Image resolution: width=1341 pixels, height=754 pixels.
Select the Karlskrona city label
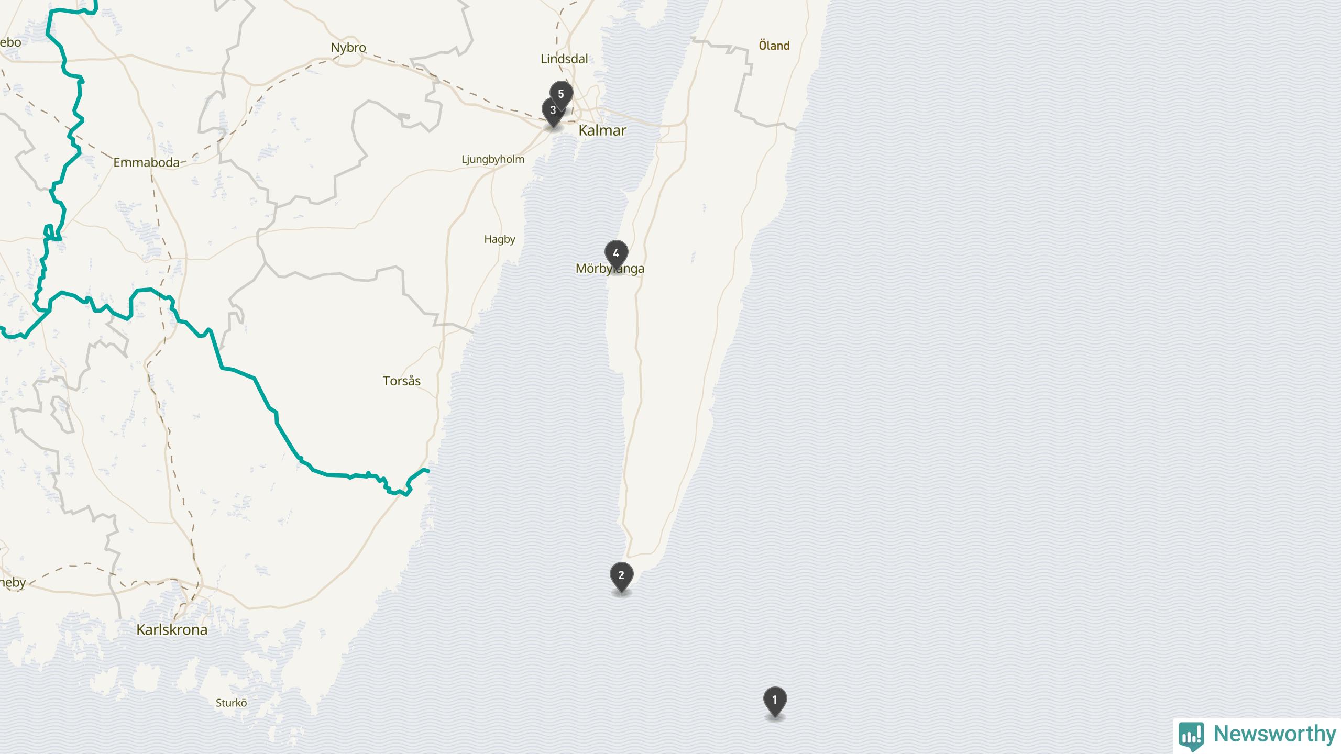(x=172, y=630)
